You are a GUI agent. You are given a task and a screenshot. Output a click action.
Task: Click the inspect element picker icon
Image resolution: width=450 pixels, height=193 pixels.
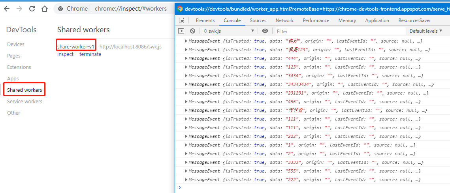coord(182,20)
